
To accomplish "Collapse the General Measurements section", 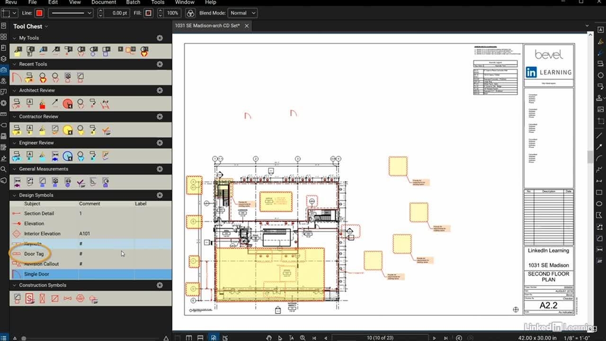I will pos(14,169).
